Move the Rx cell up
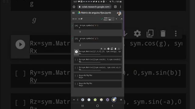 pyautogui.click(x=101, y=49)
